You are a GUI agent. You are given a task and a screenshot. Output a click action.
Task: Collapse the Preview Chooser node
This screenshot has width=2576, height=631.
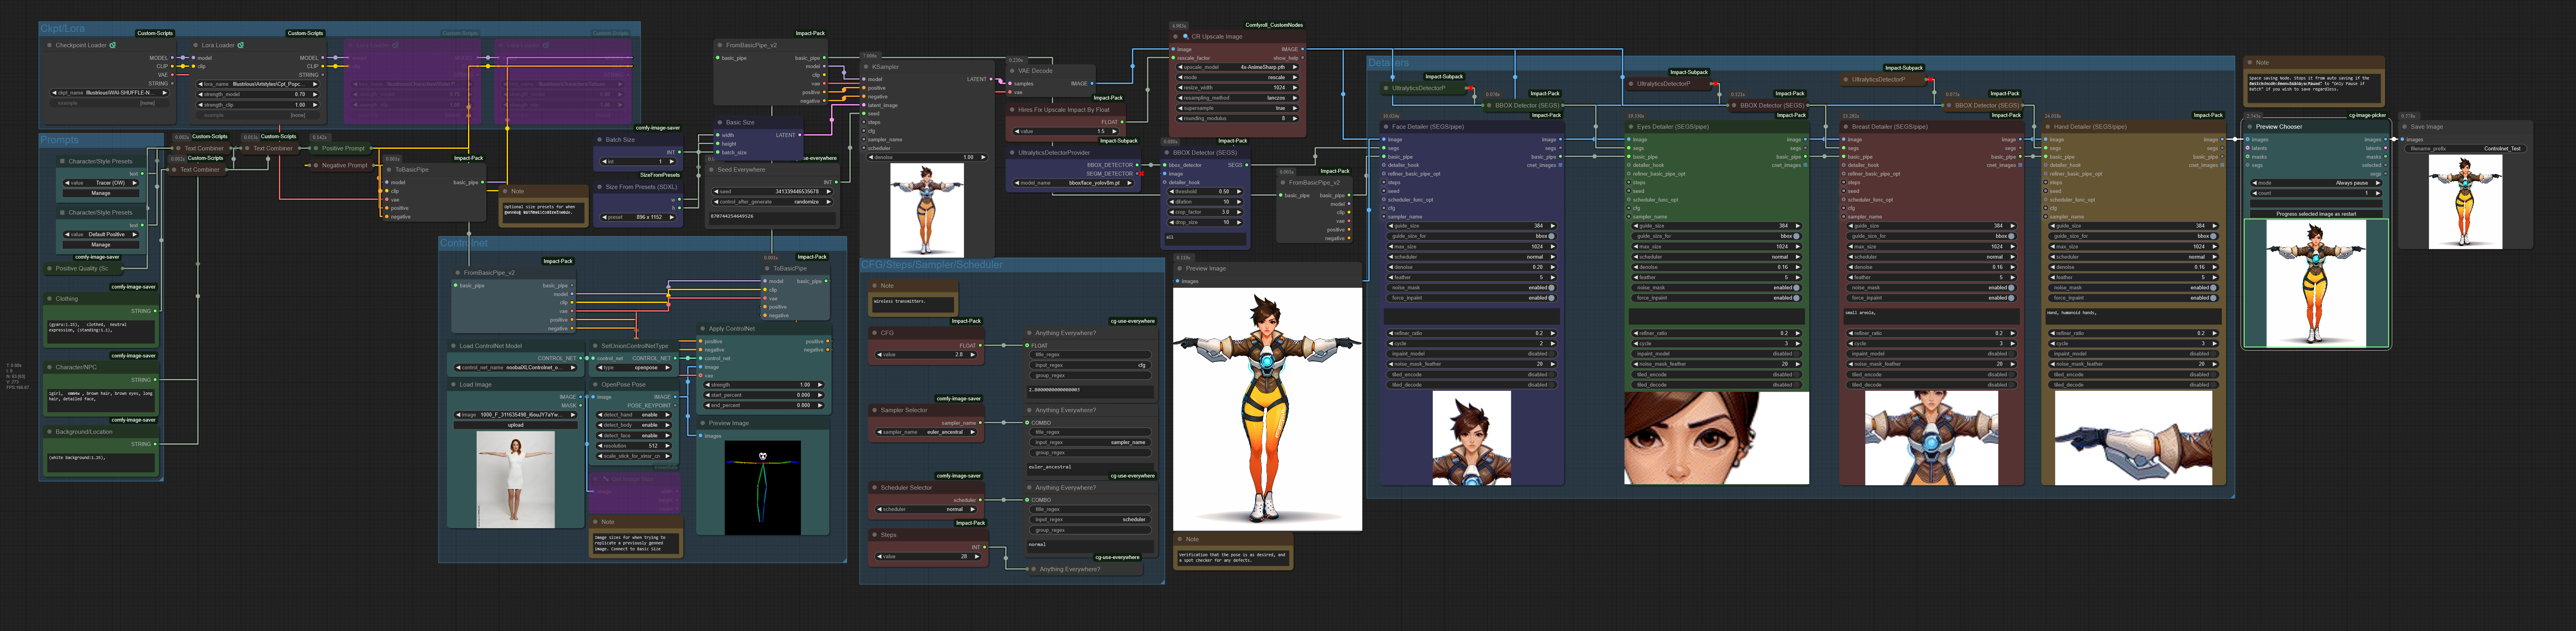click(x=2249, y=127)
